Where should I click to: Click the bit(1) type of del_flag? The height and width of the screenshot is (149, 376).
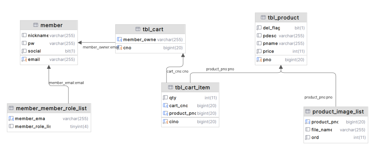click(x=300, y=28)
